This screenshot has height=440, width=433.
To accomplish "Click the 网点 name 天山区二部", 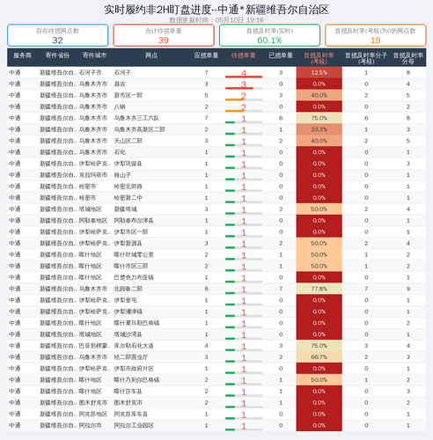I will tap(128, 141).
